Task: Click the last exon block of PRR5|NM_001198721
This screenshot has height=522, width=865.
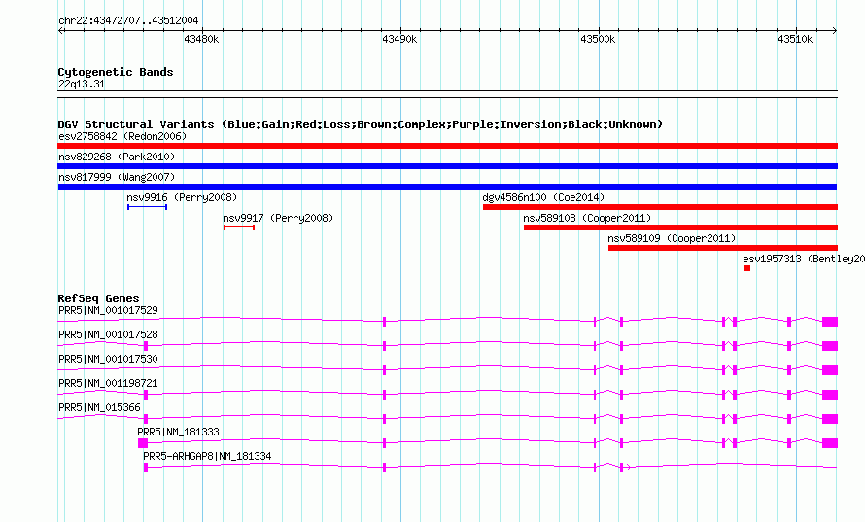Action: [830, 395]
